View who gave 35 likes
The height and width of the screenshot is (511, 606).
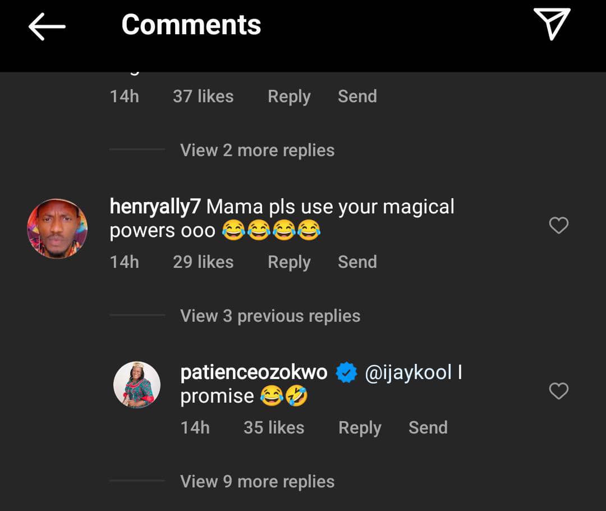[274, 428]
